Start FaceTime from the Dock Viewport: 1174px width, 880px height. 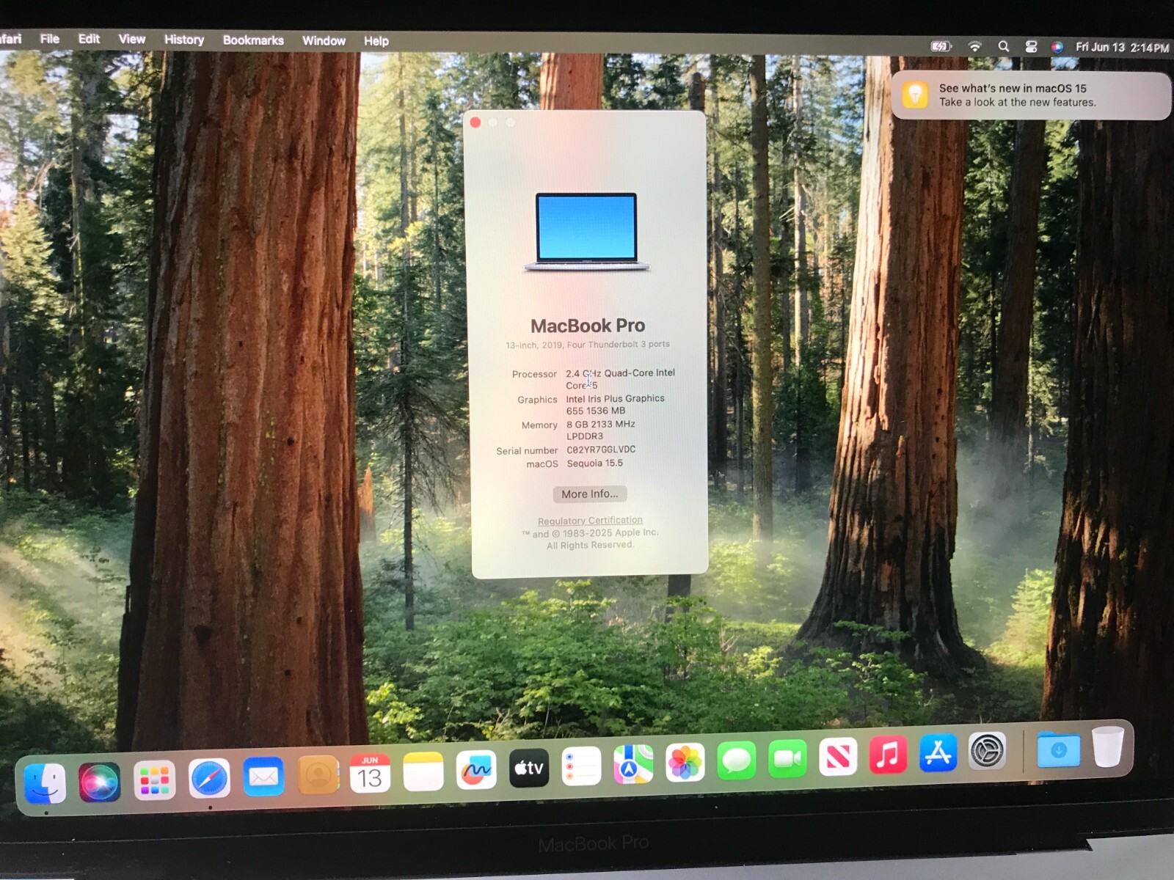click(787, 760)
